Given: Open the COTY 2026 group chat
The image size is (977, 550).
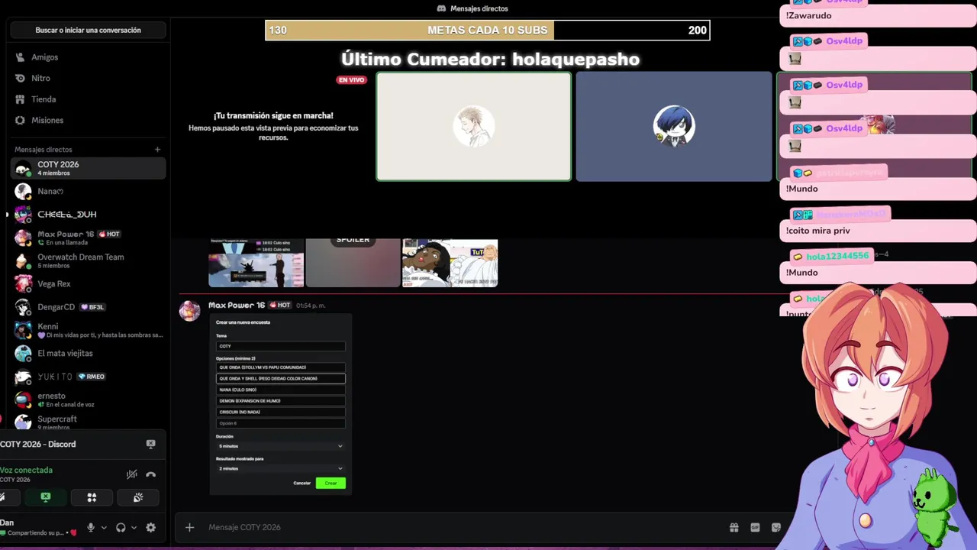Looking at the screenshot, I should coord(88,168).
